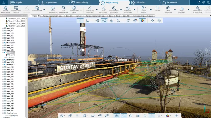Toggle connection endpoint visibility eye icon
Image resolution: width=211 pixels, height=118 pixels.
tap(97, 21)
